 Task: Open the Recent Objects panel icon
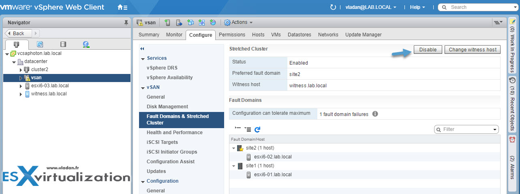pyautogui.click(x=512, y=80)
